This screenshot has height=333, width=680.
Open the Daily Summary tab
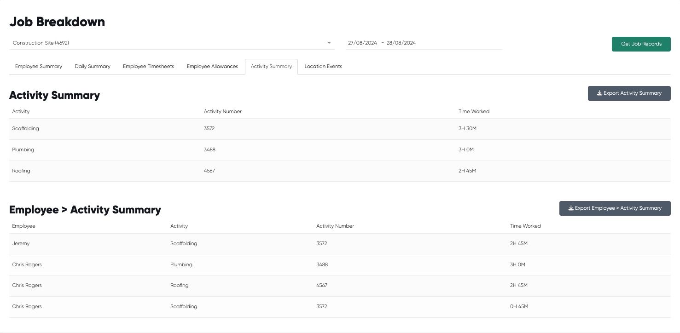click(x=93, y=67)
